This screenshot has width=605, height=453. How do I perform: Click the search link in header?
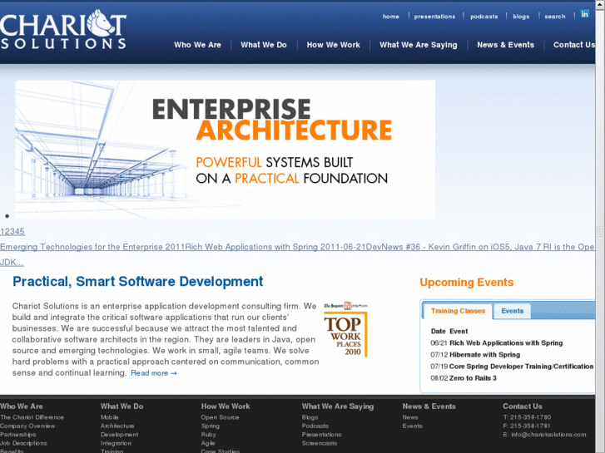(555, 17)
